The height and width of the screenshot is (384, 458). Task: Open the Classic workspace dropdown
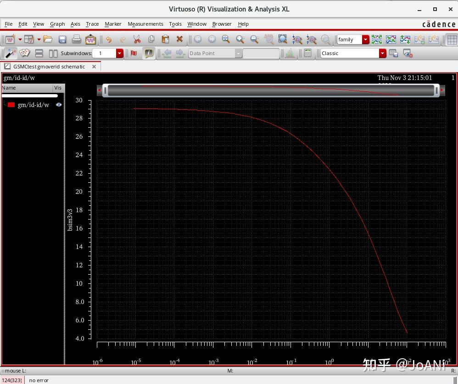[382, 53]
